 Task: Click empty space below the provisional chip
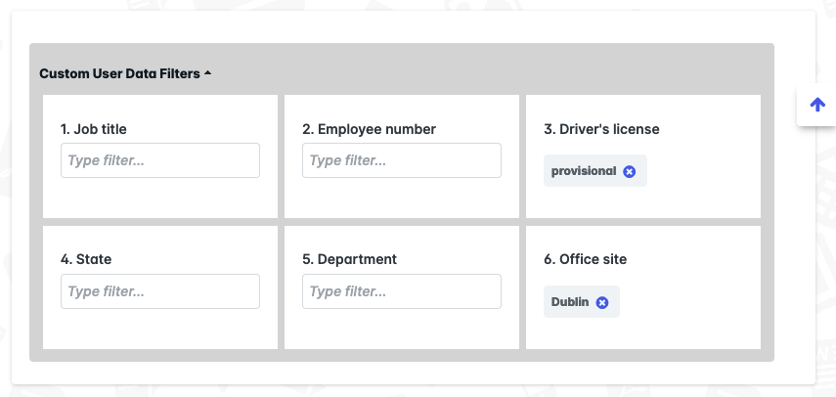click(x=643, y=202)
